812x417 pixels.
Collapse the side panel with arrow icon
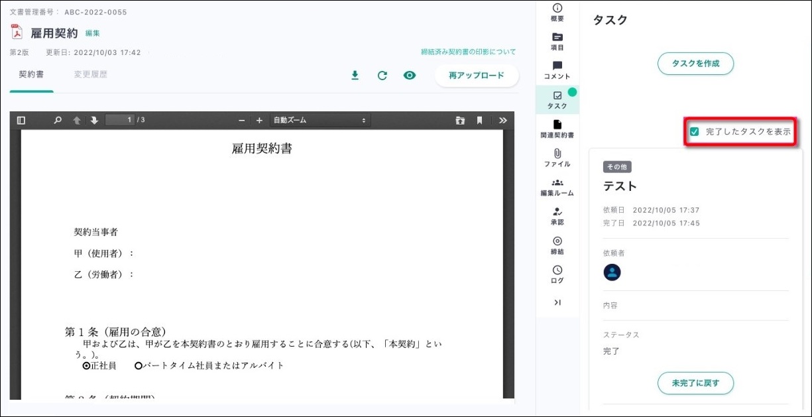(557, 302)
